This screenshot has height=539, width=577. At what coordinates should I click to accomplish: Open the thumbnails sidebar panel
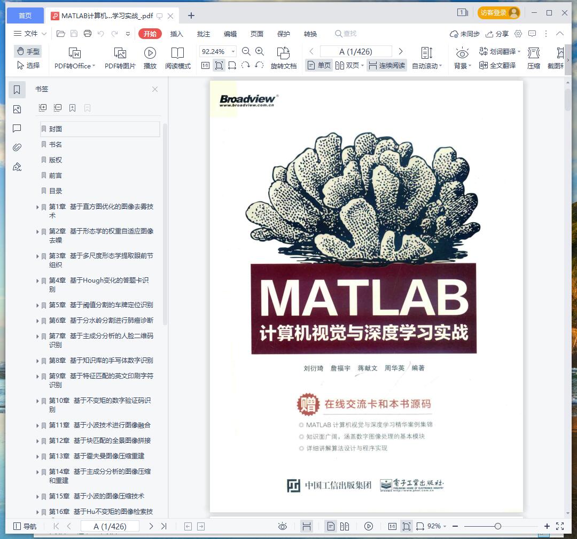17,110
